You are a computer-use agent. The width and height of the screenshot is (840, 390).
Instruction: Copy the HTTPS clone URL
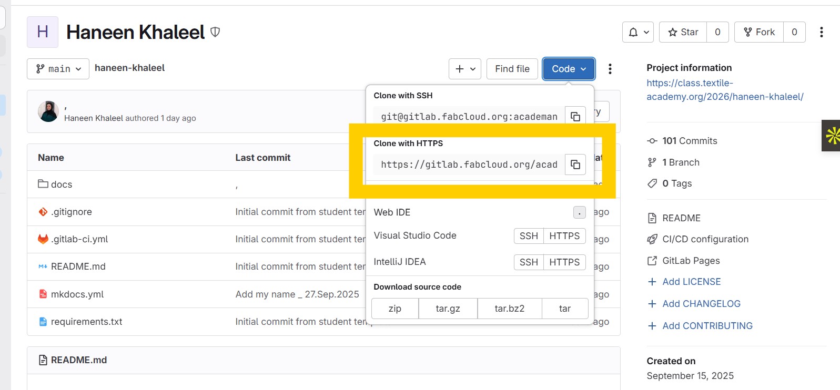click(575, 165)
